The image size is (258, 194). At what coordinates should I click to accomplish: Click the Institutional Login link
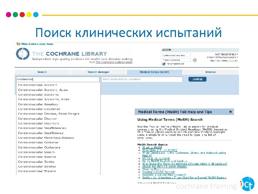tap(224, 61)
